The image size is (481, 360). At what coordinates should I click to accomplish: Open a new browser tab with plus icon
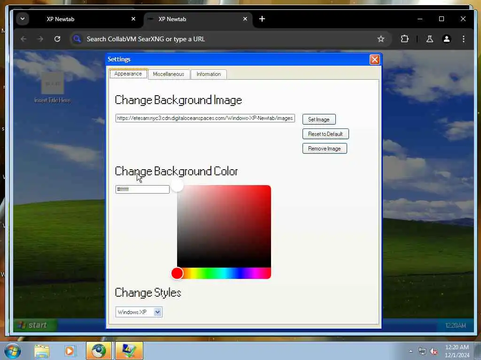pyautogui.click(x=262, y=19)
